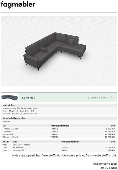118x170 pixels.
Task: Select the Standard comfort value
Action: point(6,121)
